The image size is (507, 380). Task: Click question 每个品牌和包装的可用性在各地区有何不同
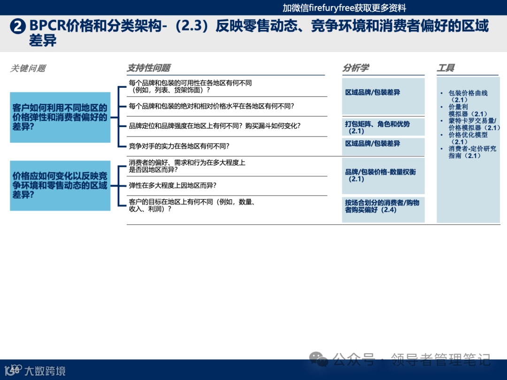point(190,86)
